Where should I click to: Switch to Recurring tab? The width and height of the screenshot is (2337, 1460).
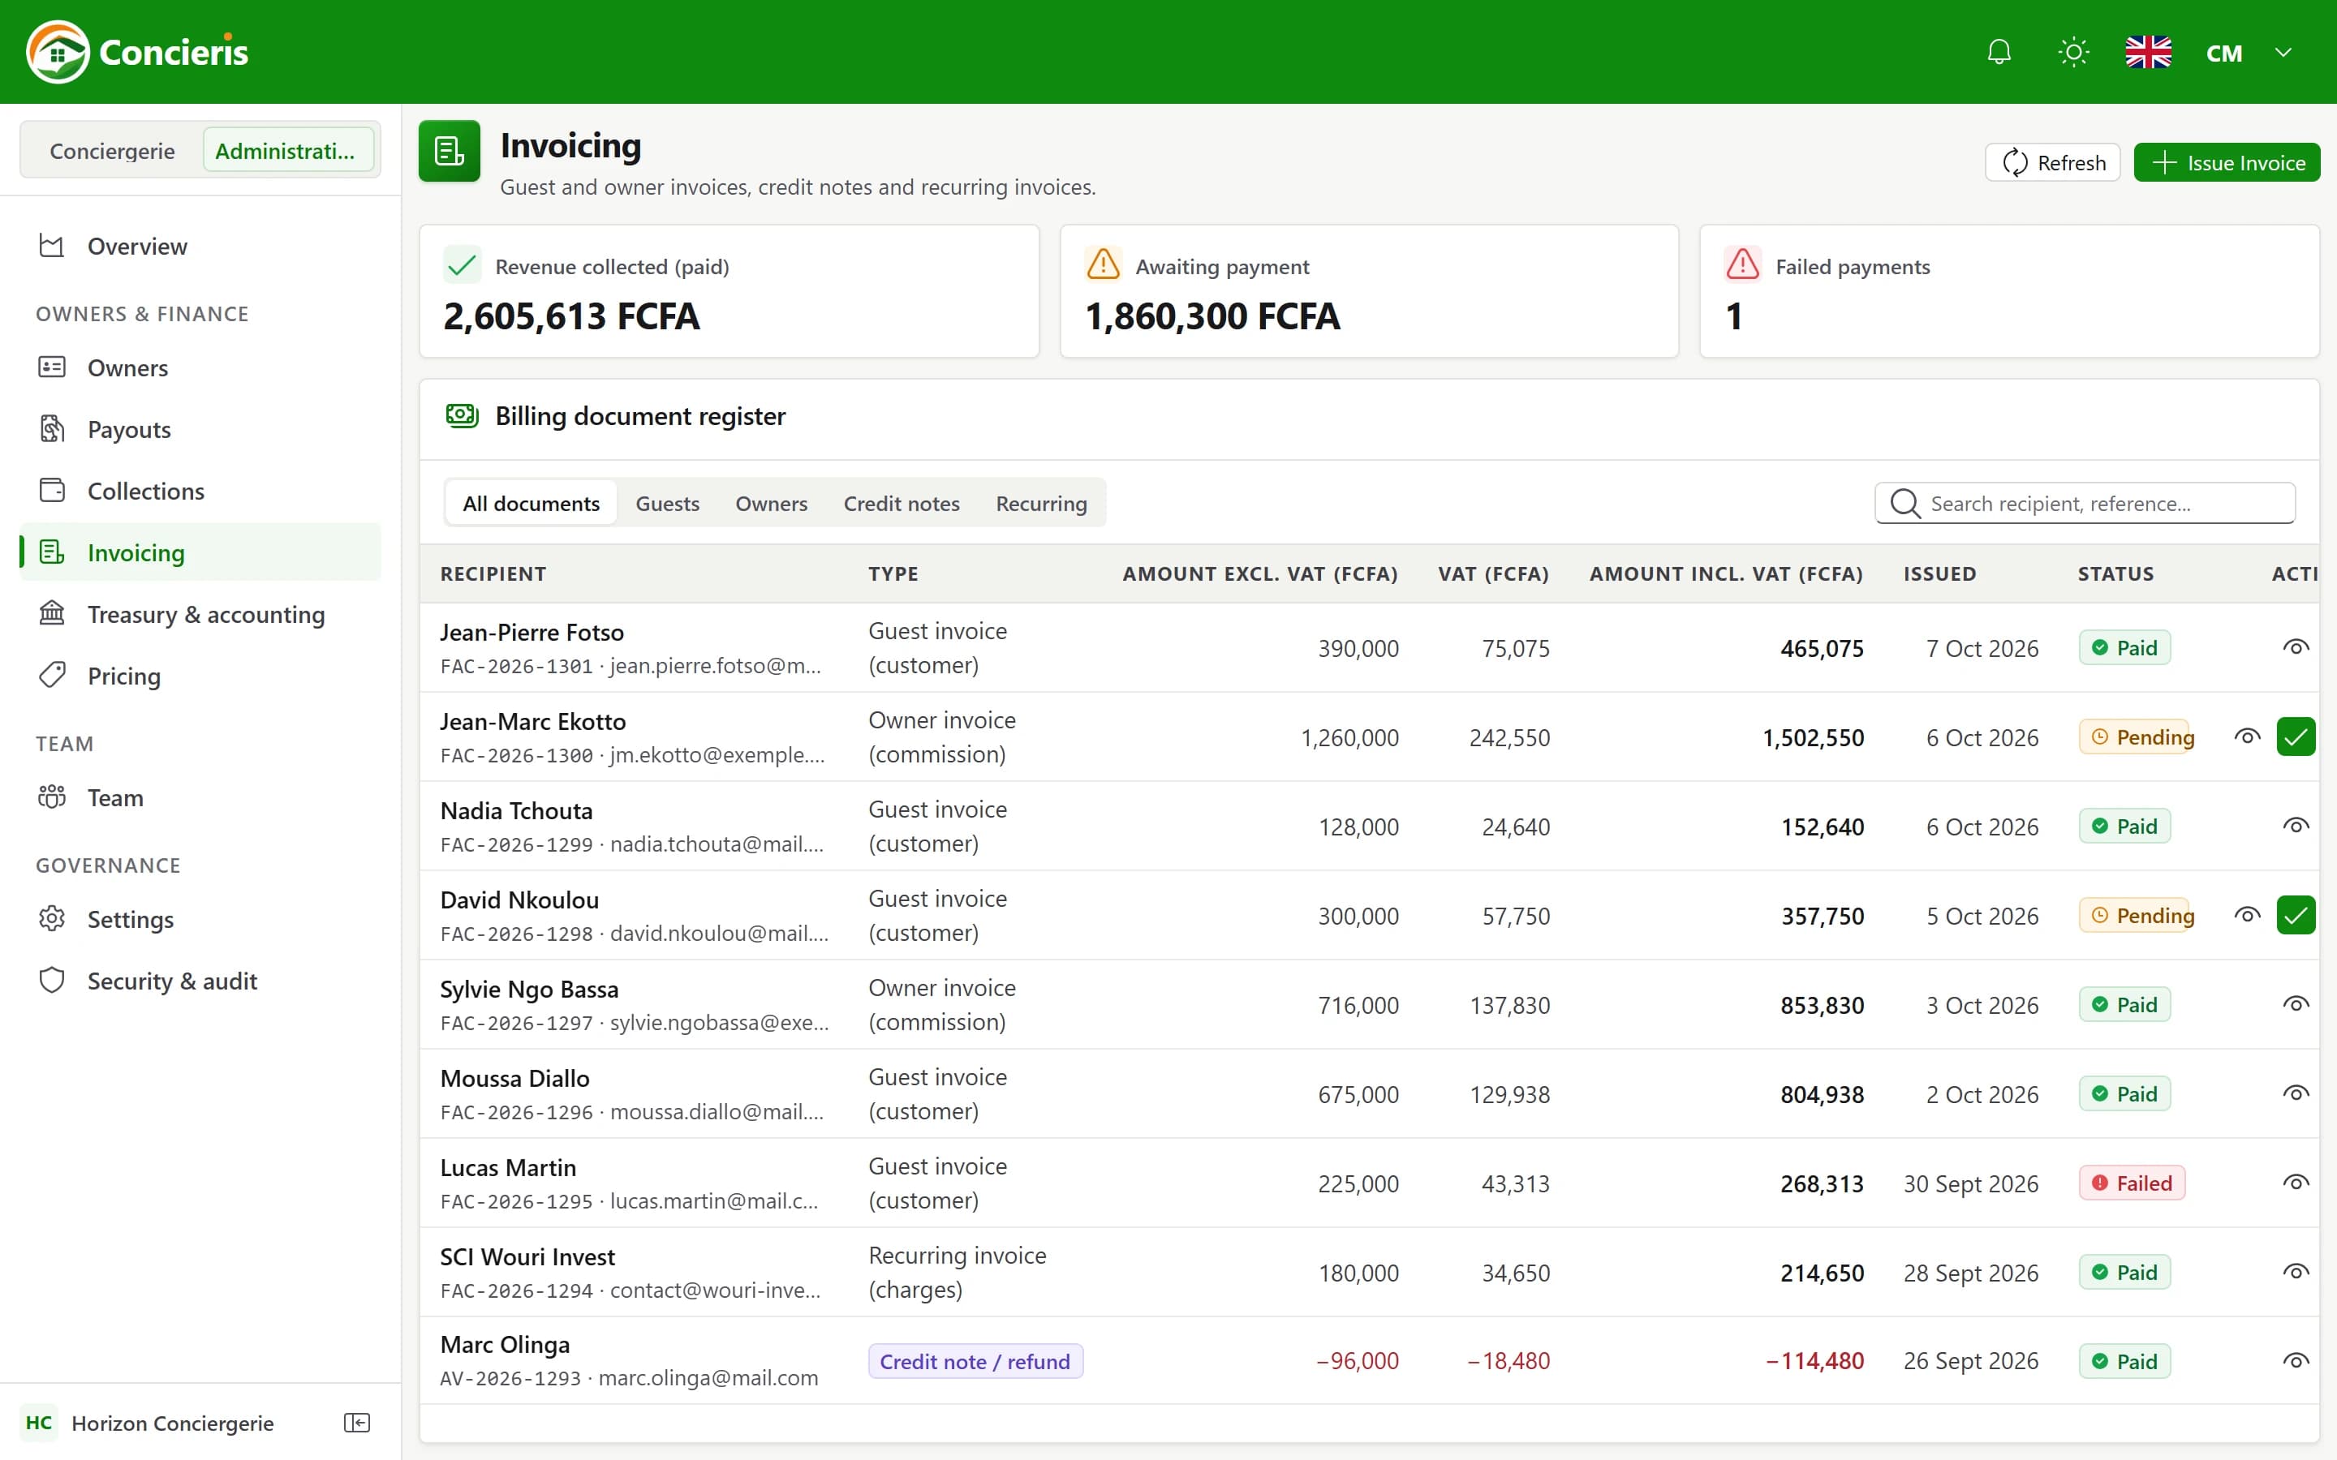pos(1041,503)
